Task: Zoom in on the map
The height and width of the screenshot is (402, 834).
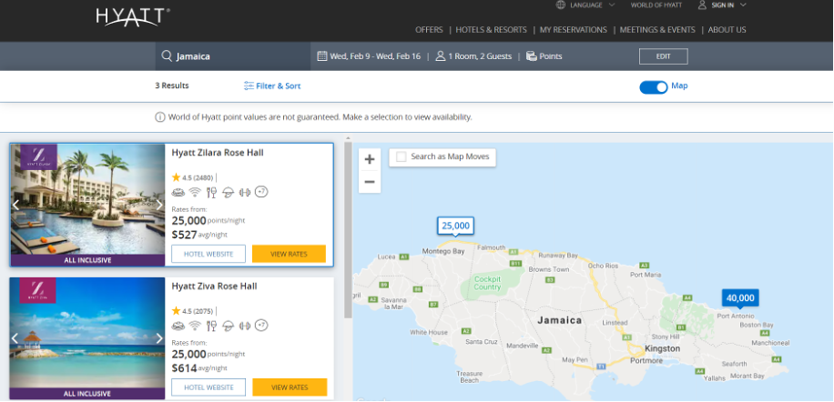Action: (370, 159)
